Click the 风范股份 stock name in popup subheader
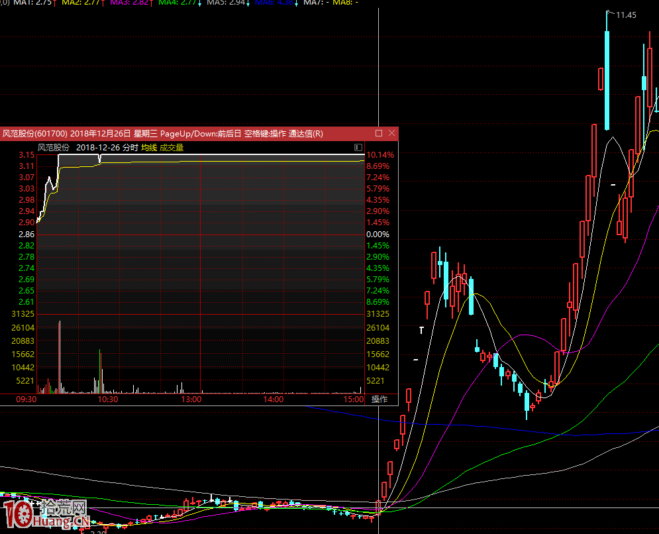 (x=53, y=147)
